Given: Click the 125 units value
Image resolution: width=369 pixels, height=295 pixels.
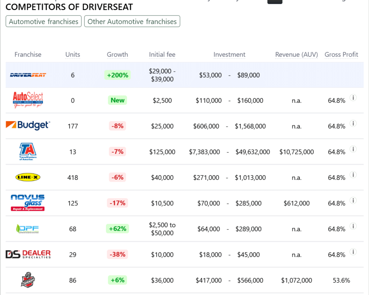Looking at the screenshot, I should [73, 203].
